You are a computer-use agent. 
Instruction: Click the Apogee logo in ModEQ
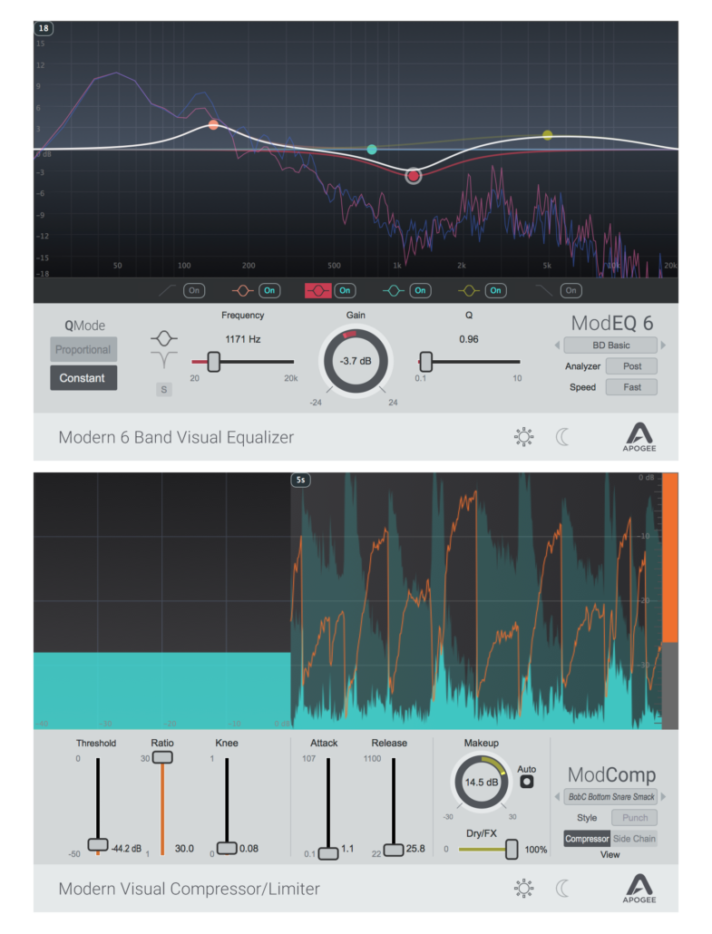click(x=639, y=436)
